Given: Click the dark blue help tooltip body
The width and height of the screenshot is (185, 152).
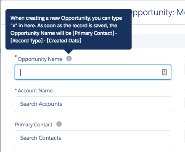Looking at the screenshot, I should (x=69, y=29).
